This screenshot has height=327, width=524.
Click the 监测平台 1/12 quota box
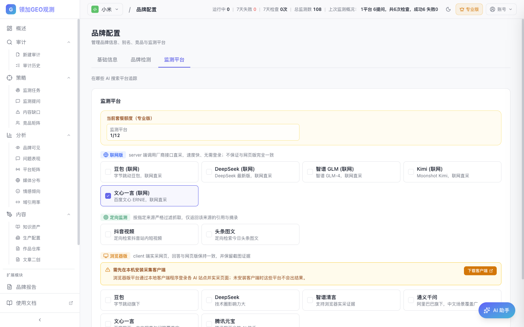203,132
